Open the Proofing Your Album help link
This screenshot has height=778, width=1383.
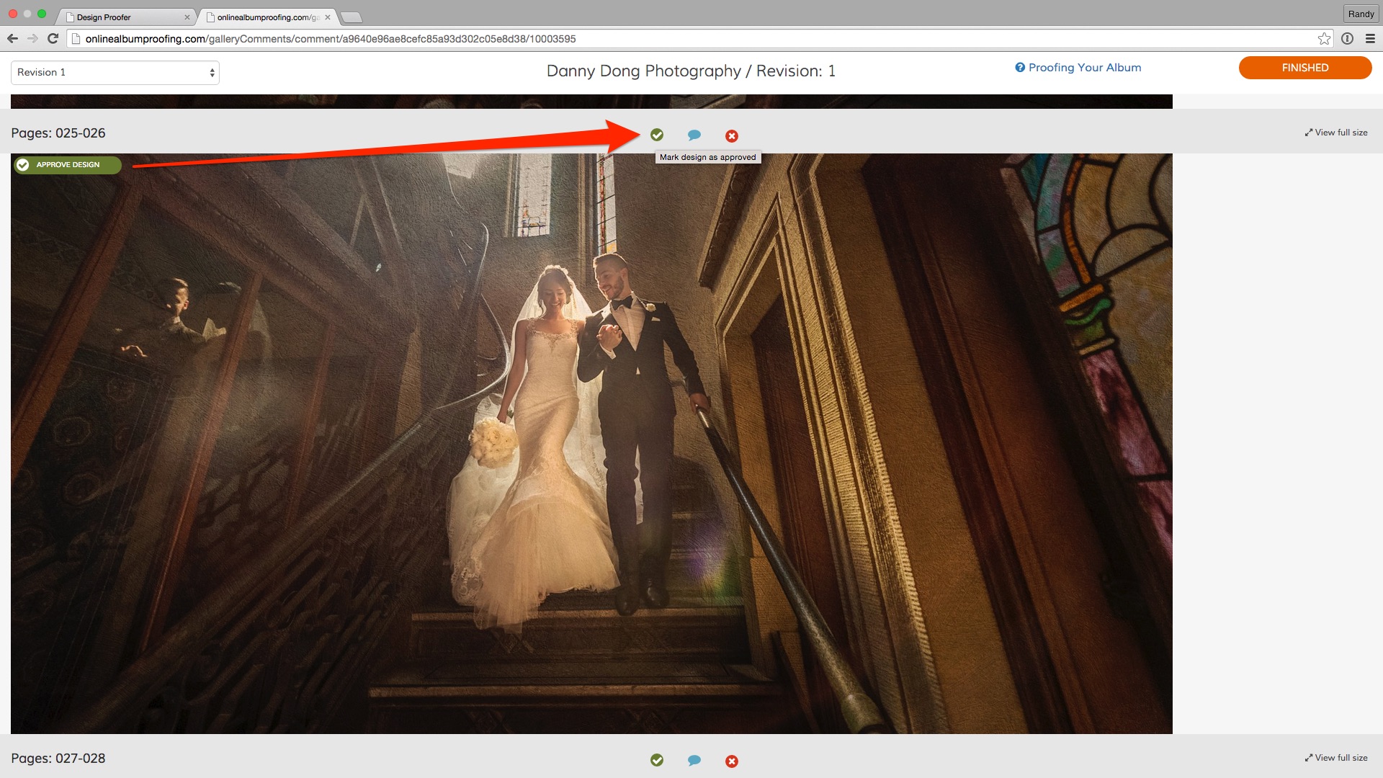pyautogui.click(x=1078, y=68)
